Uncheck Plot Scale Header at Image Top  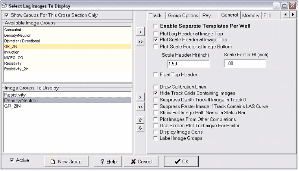pyautogui.click(x=156, y=40)
